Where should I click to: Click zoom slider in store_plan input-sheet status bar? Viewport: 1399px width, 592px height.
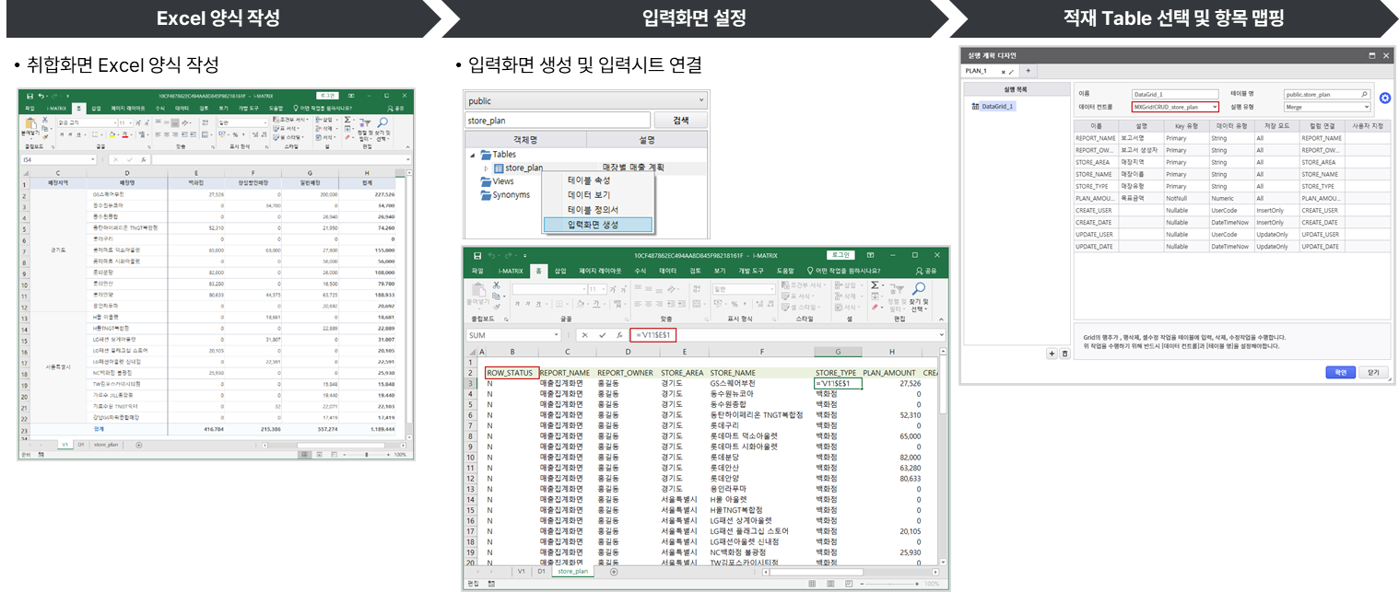tap(888, 584)
